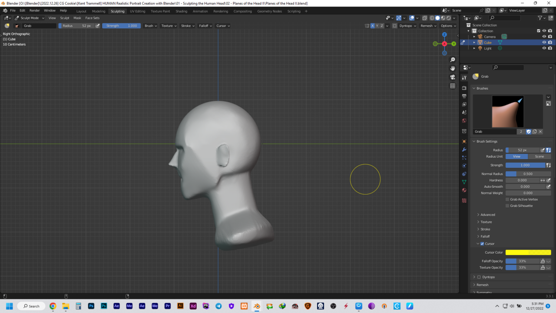Click the zoom magnifier icon in viewport
556x313 pixels.
(x=453, y=60)
